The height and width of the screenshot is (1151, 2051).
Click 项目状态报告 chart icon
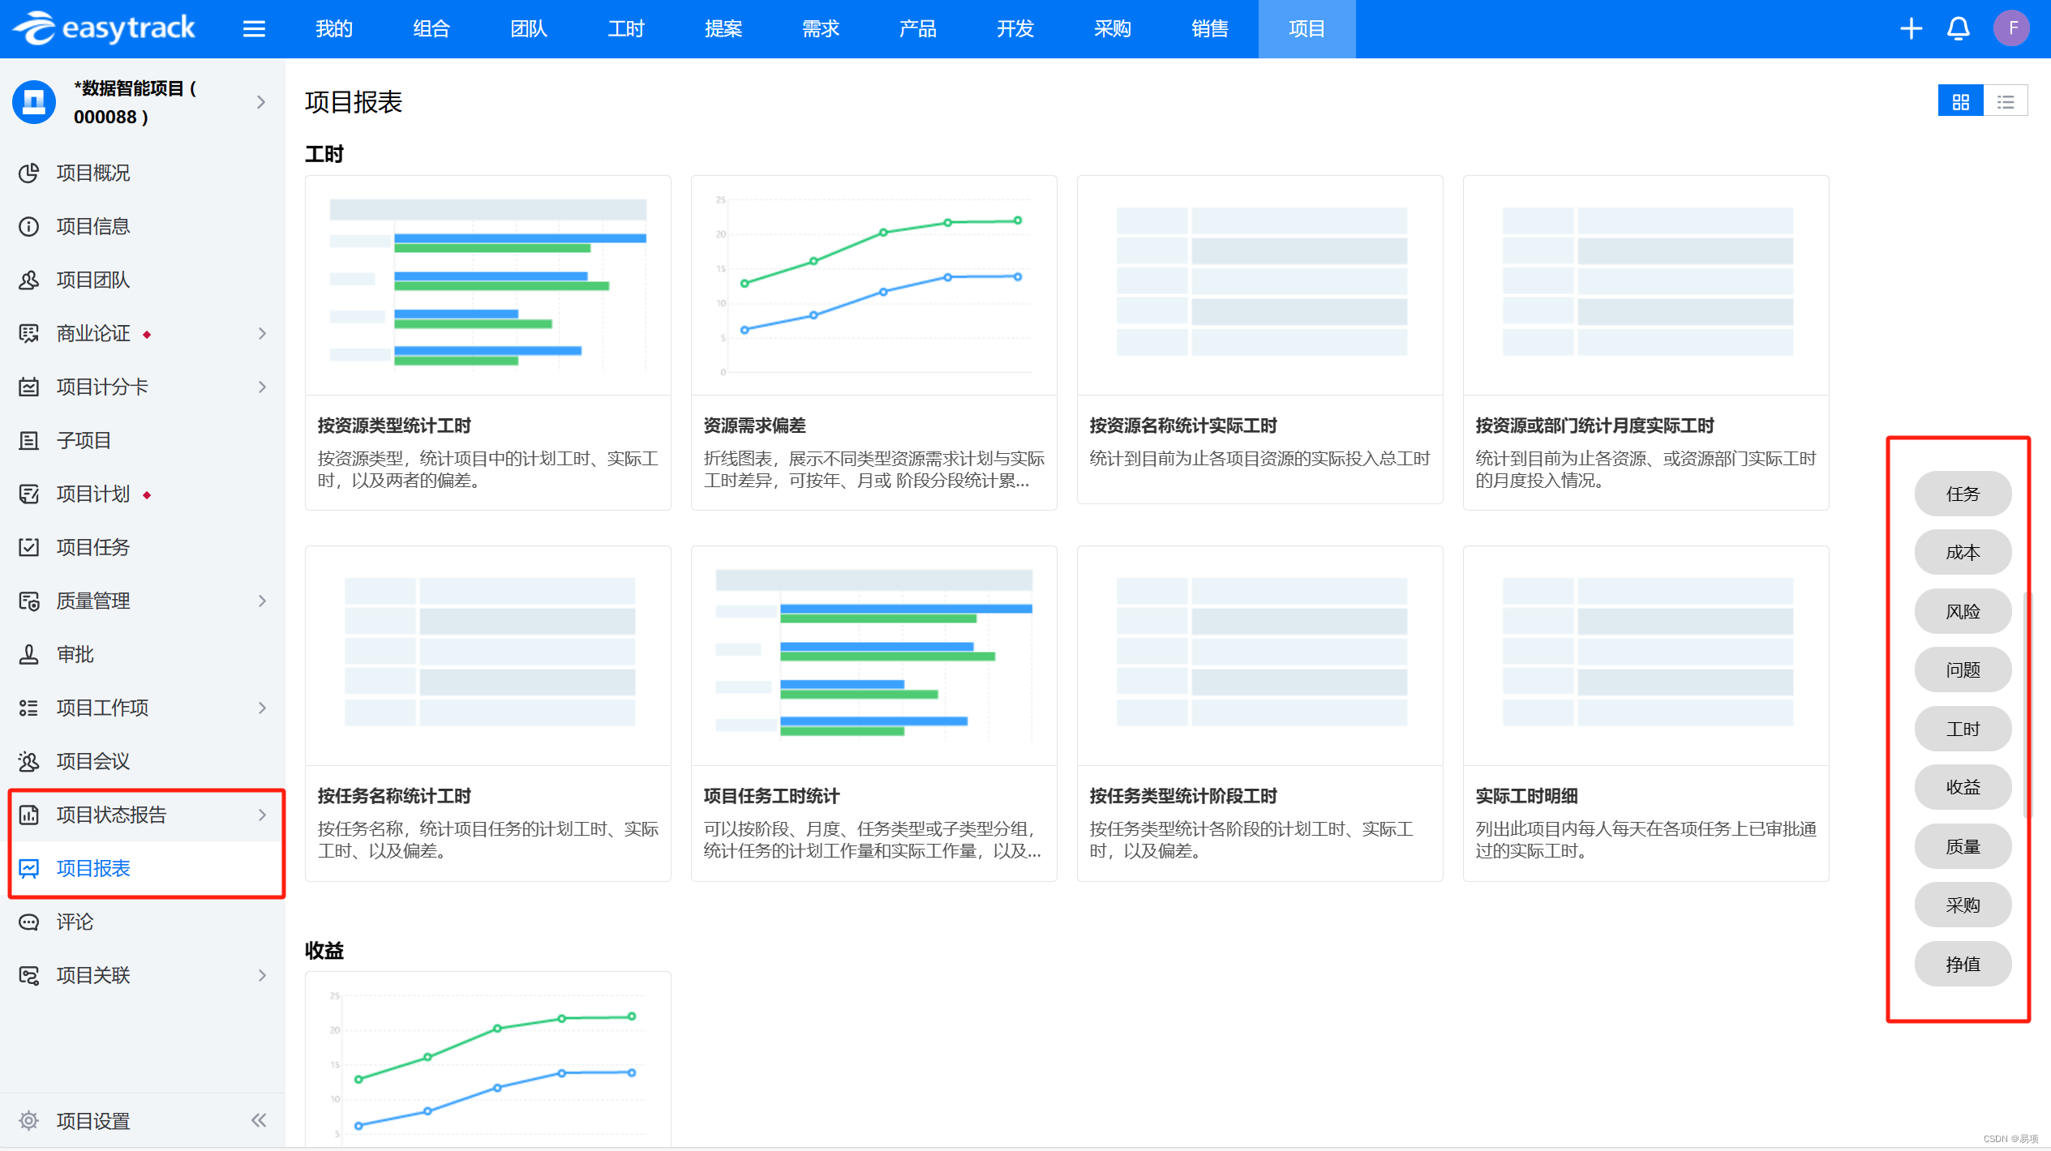tap(29, 815)
